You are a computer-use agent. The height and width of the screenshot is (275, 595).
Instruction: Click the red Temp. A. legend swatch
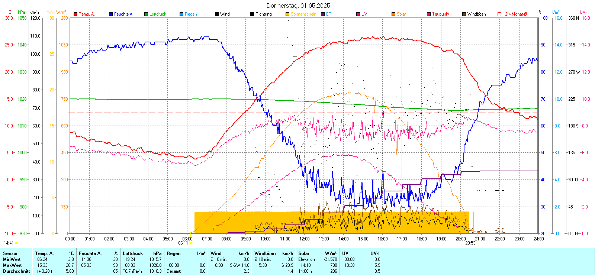pyautogui.click(x=75, y=14)
